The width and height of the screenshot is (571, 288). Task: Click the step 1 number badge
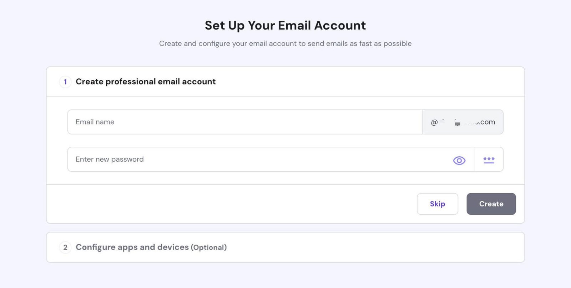(x=65, y=82)
